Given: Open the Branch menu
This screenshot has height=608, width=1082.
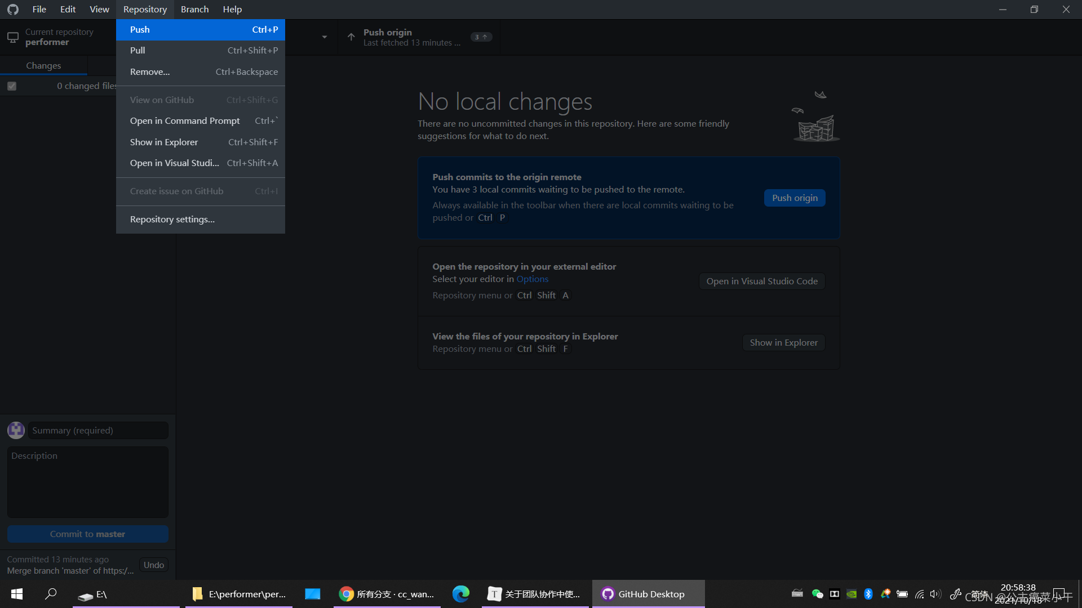Looking at the screenshot, I should point(194,9).
